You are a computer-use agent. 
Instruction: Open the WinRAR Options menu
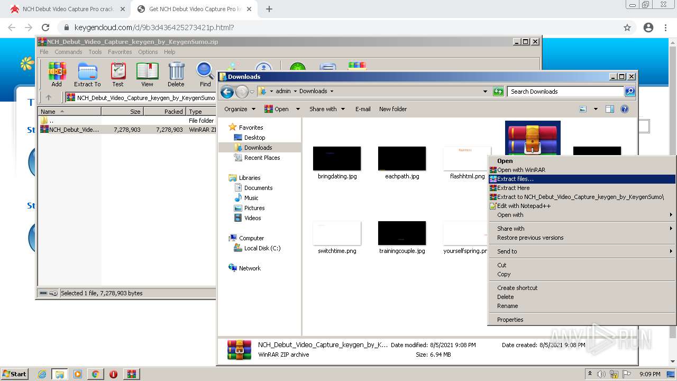[148, 52]
